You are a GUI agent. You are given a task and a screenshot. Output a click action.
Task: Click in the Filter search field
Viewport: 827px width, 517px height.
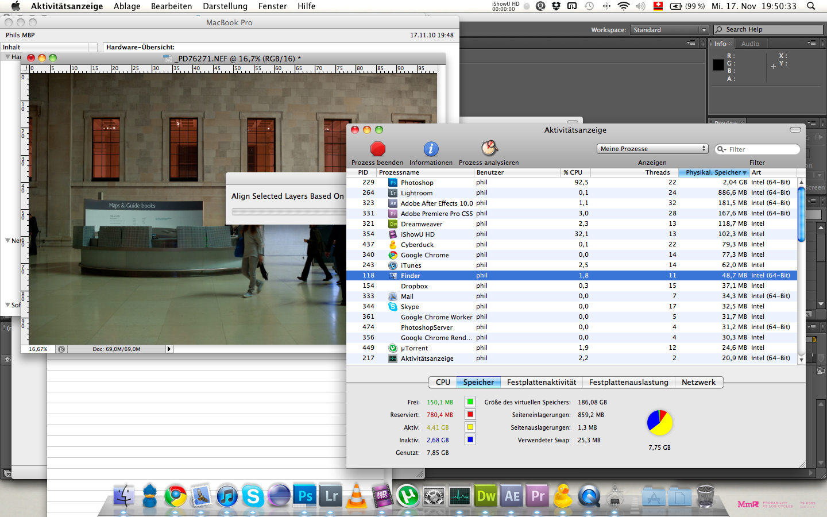pyautogui.click(x=758, y=149)
